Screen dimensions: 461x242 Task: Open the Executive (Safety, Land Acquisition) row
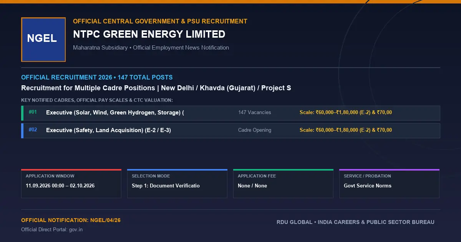click(x=230, y=131)
